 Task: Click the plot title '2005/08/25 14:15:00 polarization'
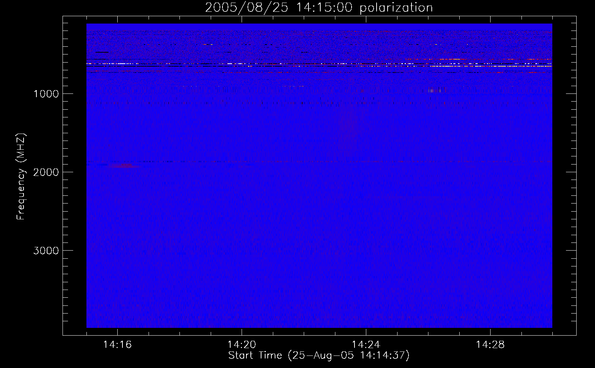319,8
